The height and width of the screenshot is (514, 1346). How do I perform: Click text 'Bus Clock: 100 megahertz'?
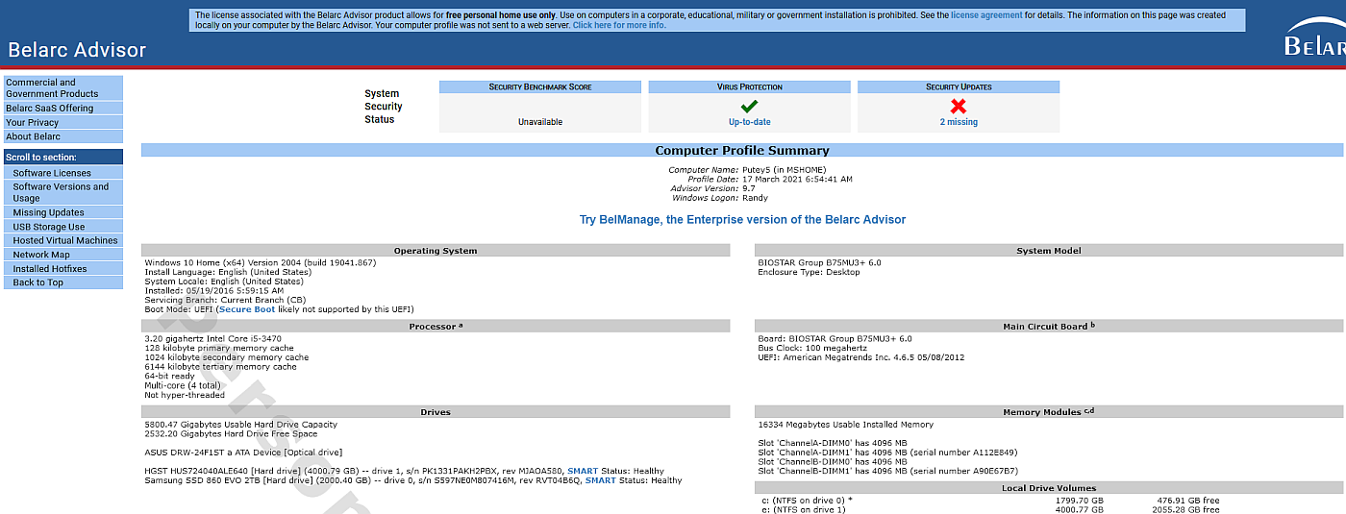click(810, 348)
